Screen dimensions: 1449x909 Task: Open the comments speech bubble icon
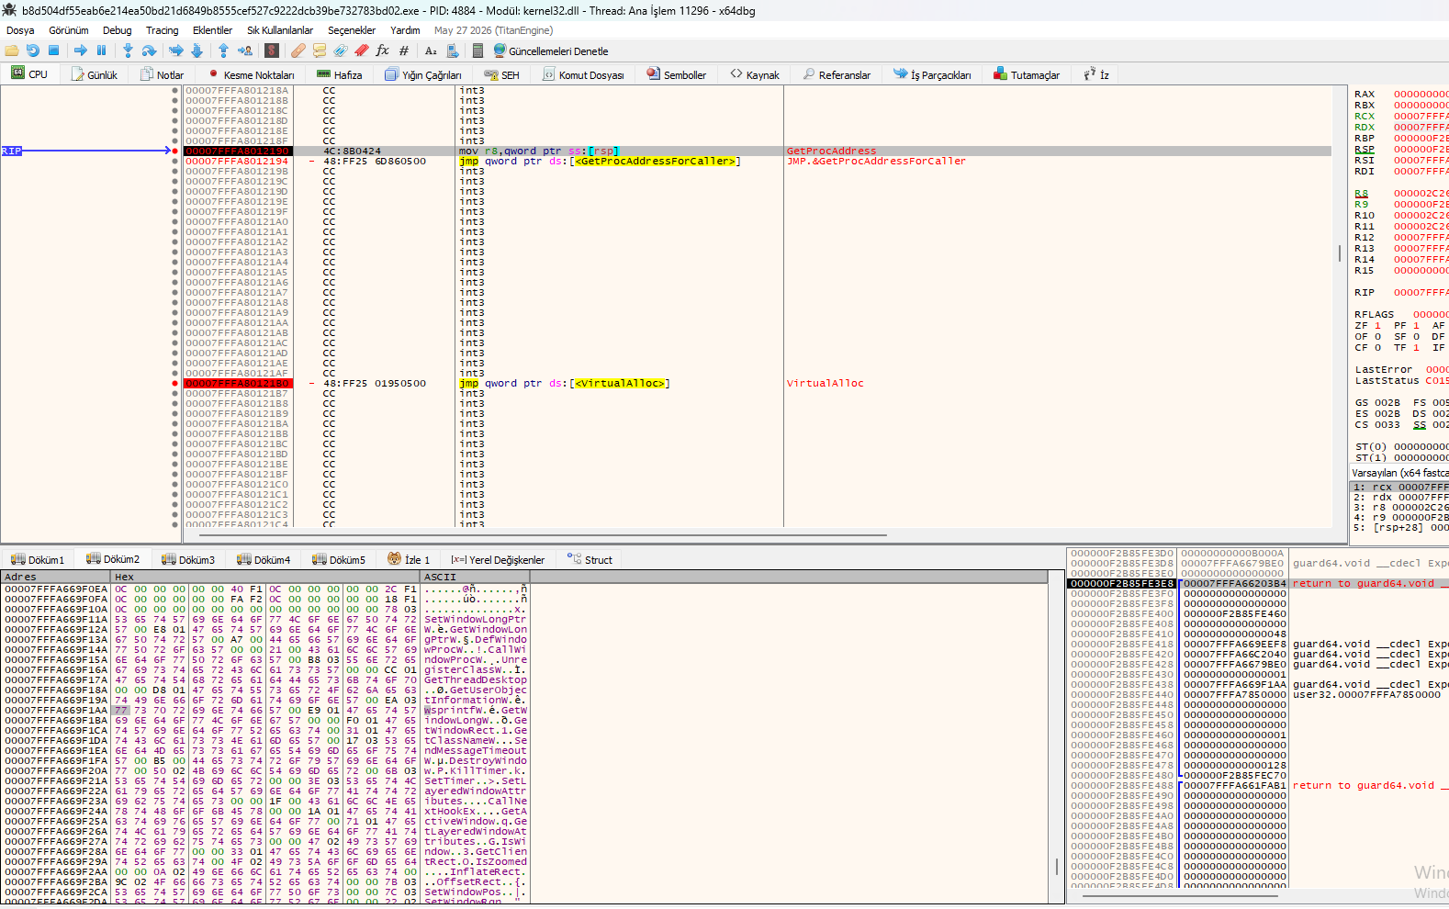pos(320,50)
